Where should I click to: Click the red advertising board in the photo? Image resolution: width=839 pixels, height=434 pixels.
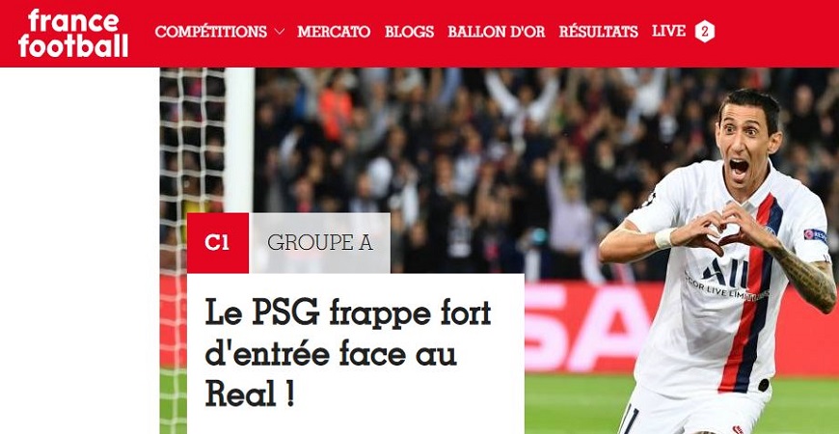coord(578,328)
